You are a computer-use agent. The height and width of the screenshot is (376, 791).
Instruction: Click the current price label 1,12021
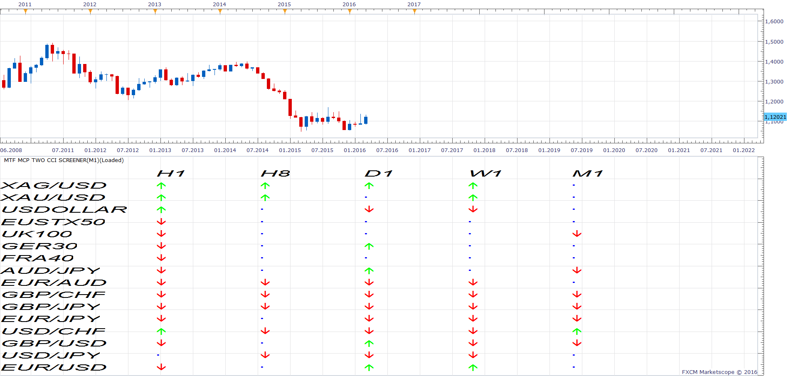tap(775, 117)
